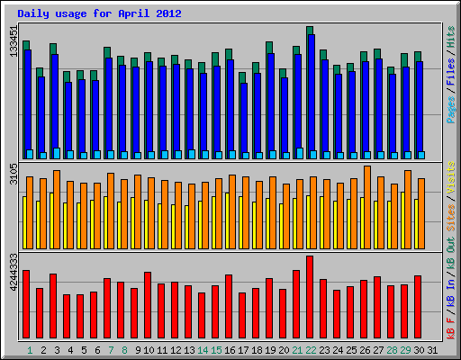
Task: Click day 1 on the x-axis
Action: point(30,350)
